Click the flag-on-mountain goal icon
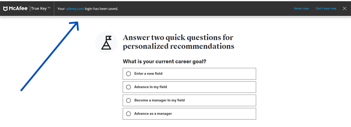 [x=106, y=43]
